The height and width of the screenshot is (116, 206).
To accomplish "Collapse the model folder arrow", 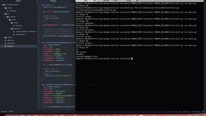I will coord(10,23).
